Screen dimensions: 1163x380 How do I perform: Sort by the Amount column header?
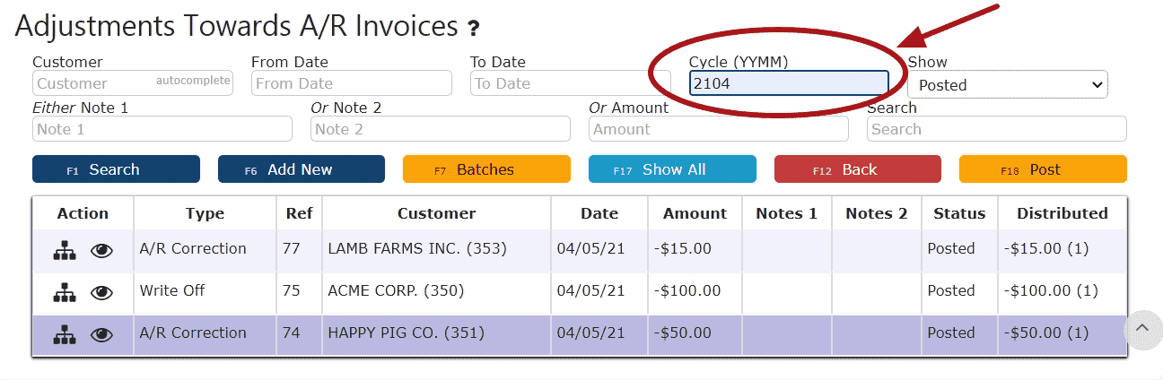(695, 213)
